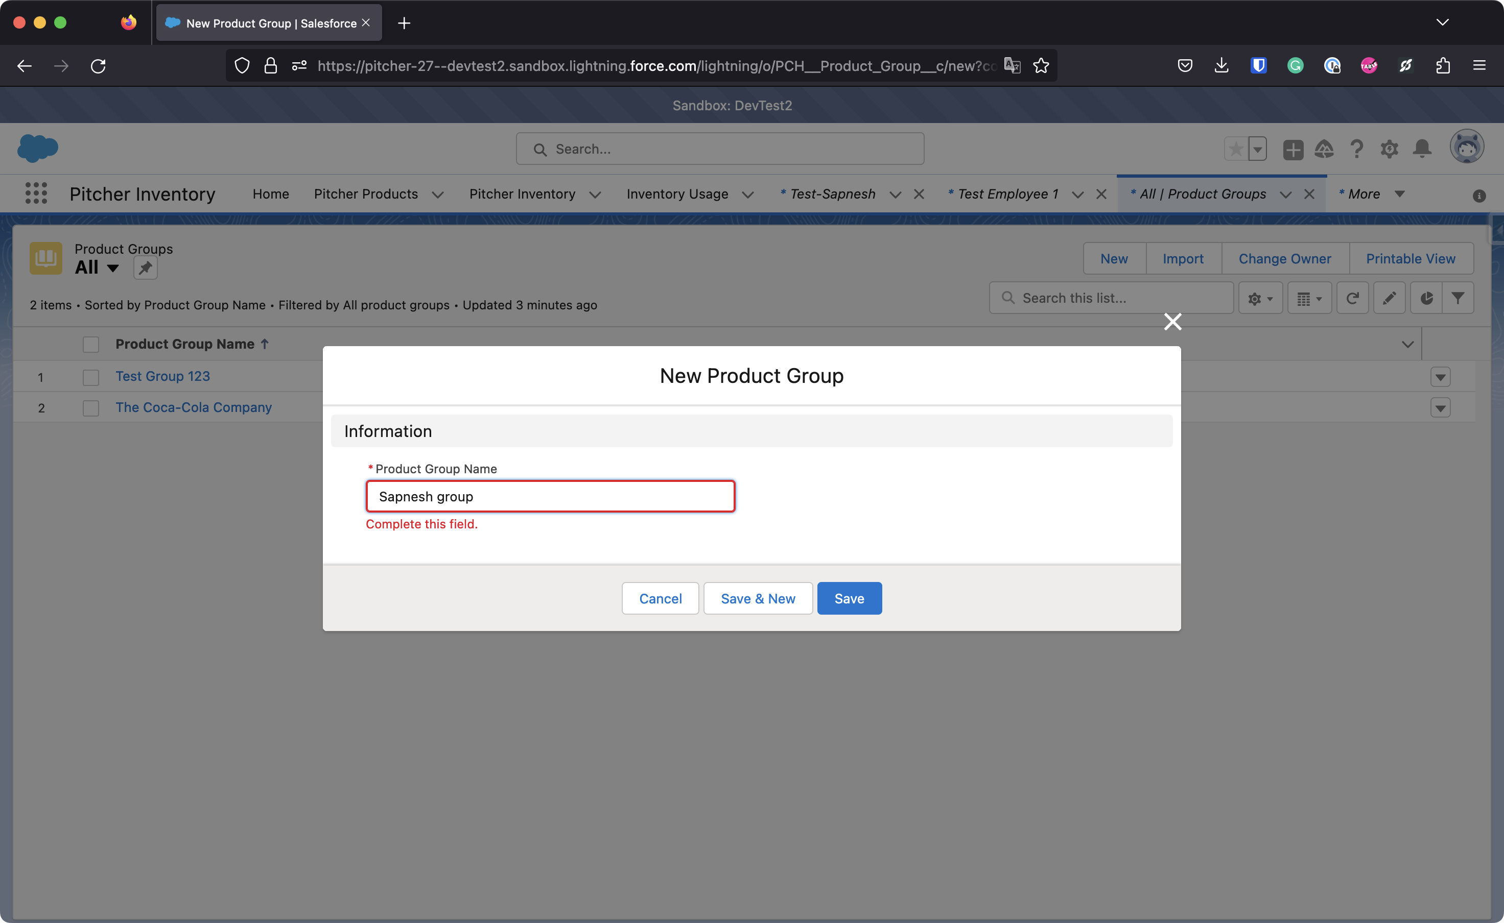Click the Product Group Name input field
Viewport: 1504px width, 923px height.
[x=550, y=496]
